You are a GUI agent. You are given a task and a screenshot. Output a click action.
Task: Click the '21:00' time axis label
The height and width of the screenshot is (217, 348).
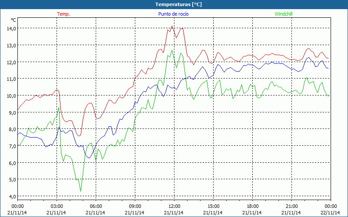(x=291, y=207)
